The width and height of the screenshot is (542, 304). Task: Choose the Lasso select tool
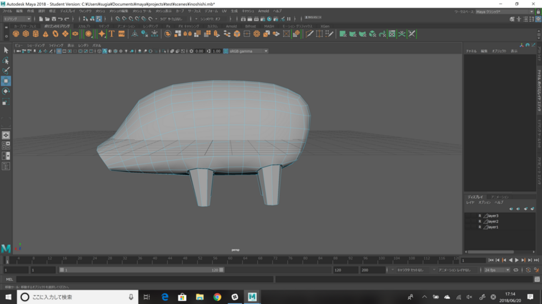(6, 61)
